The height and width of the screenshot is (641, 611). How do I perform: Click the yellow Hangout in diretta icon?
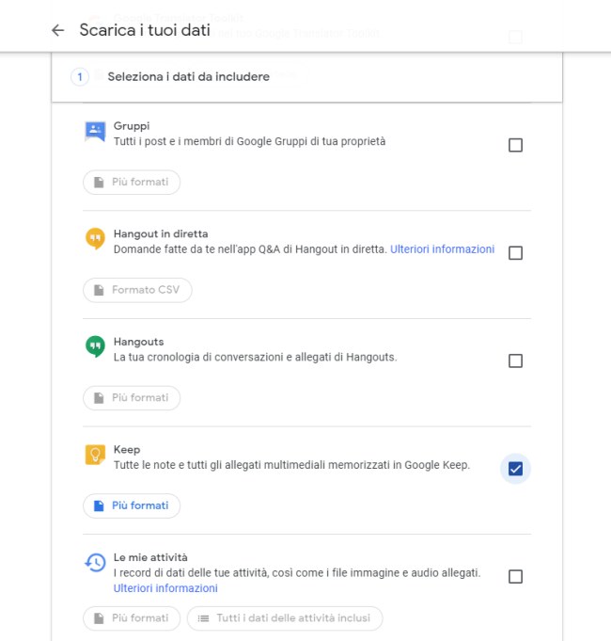point(95,239)
